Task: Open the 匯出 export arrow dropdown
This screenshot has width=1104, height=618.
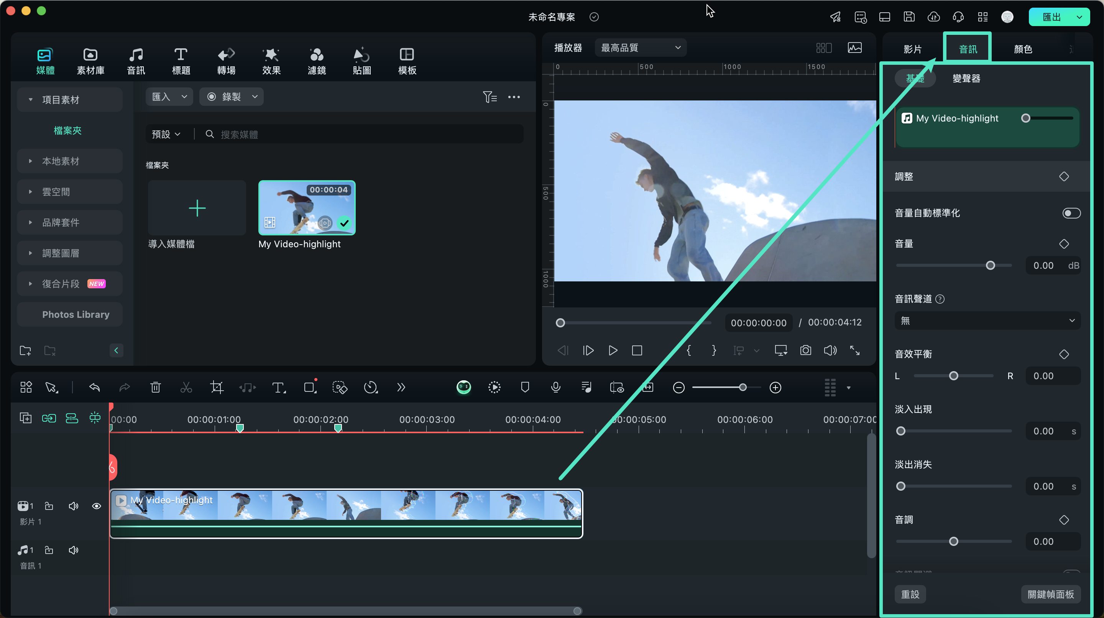Action: click(1079, 17)
